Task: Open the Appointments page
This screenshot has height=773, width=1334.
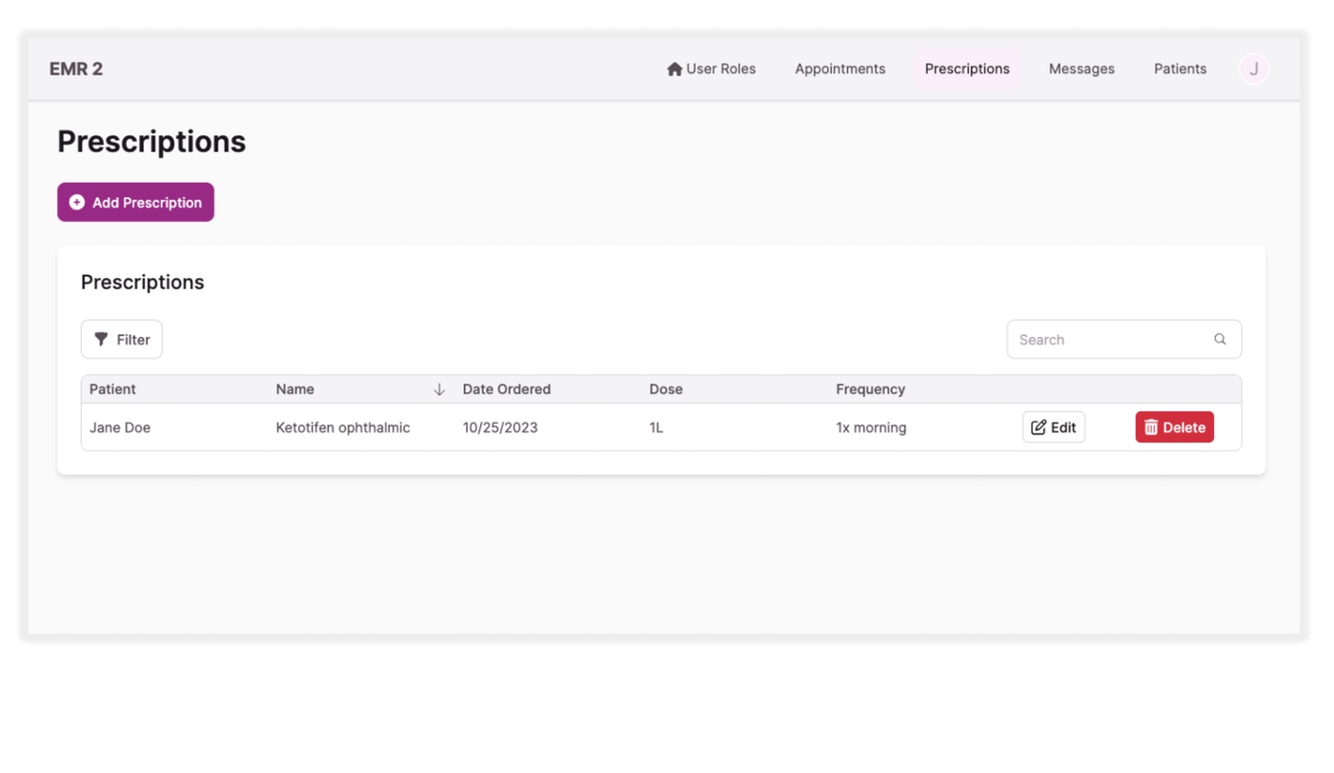Action: tap(839, 69)
